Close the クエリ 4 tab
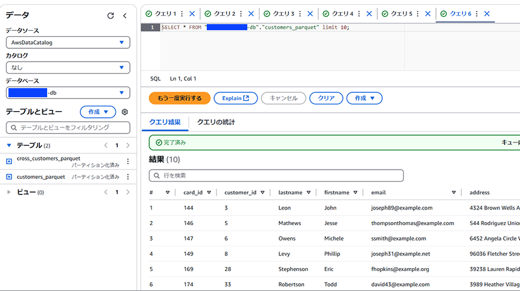Screen dimensions: 520x291 (369, 13)
